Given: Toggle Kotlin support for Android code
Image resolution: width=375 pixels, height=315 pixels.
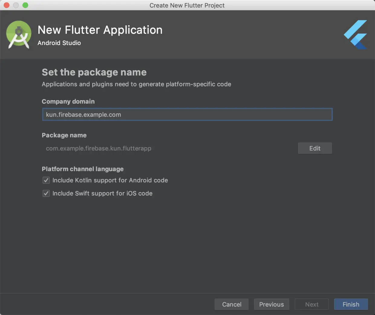Looking at the screenshot, I should pos(46,180).
